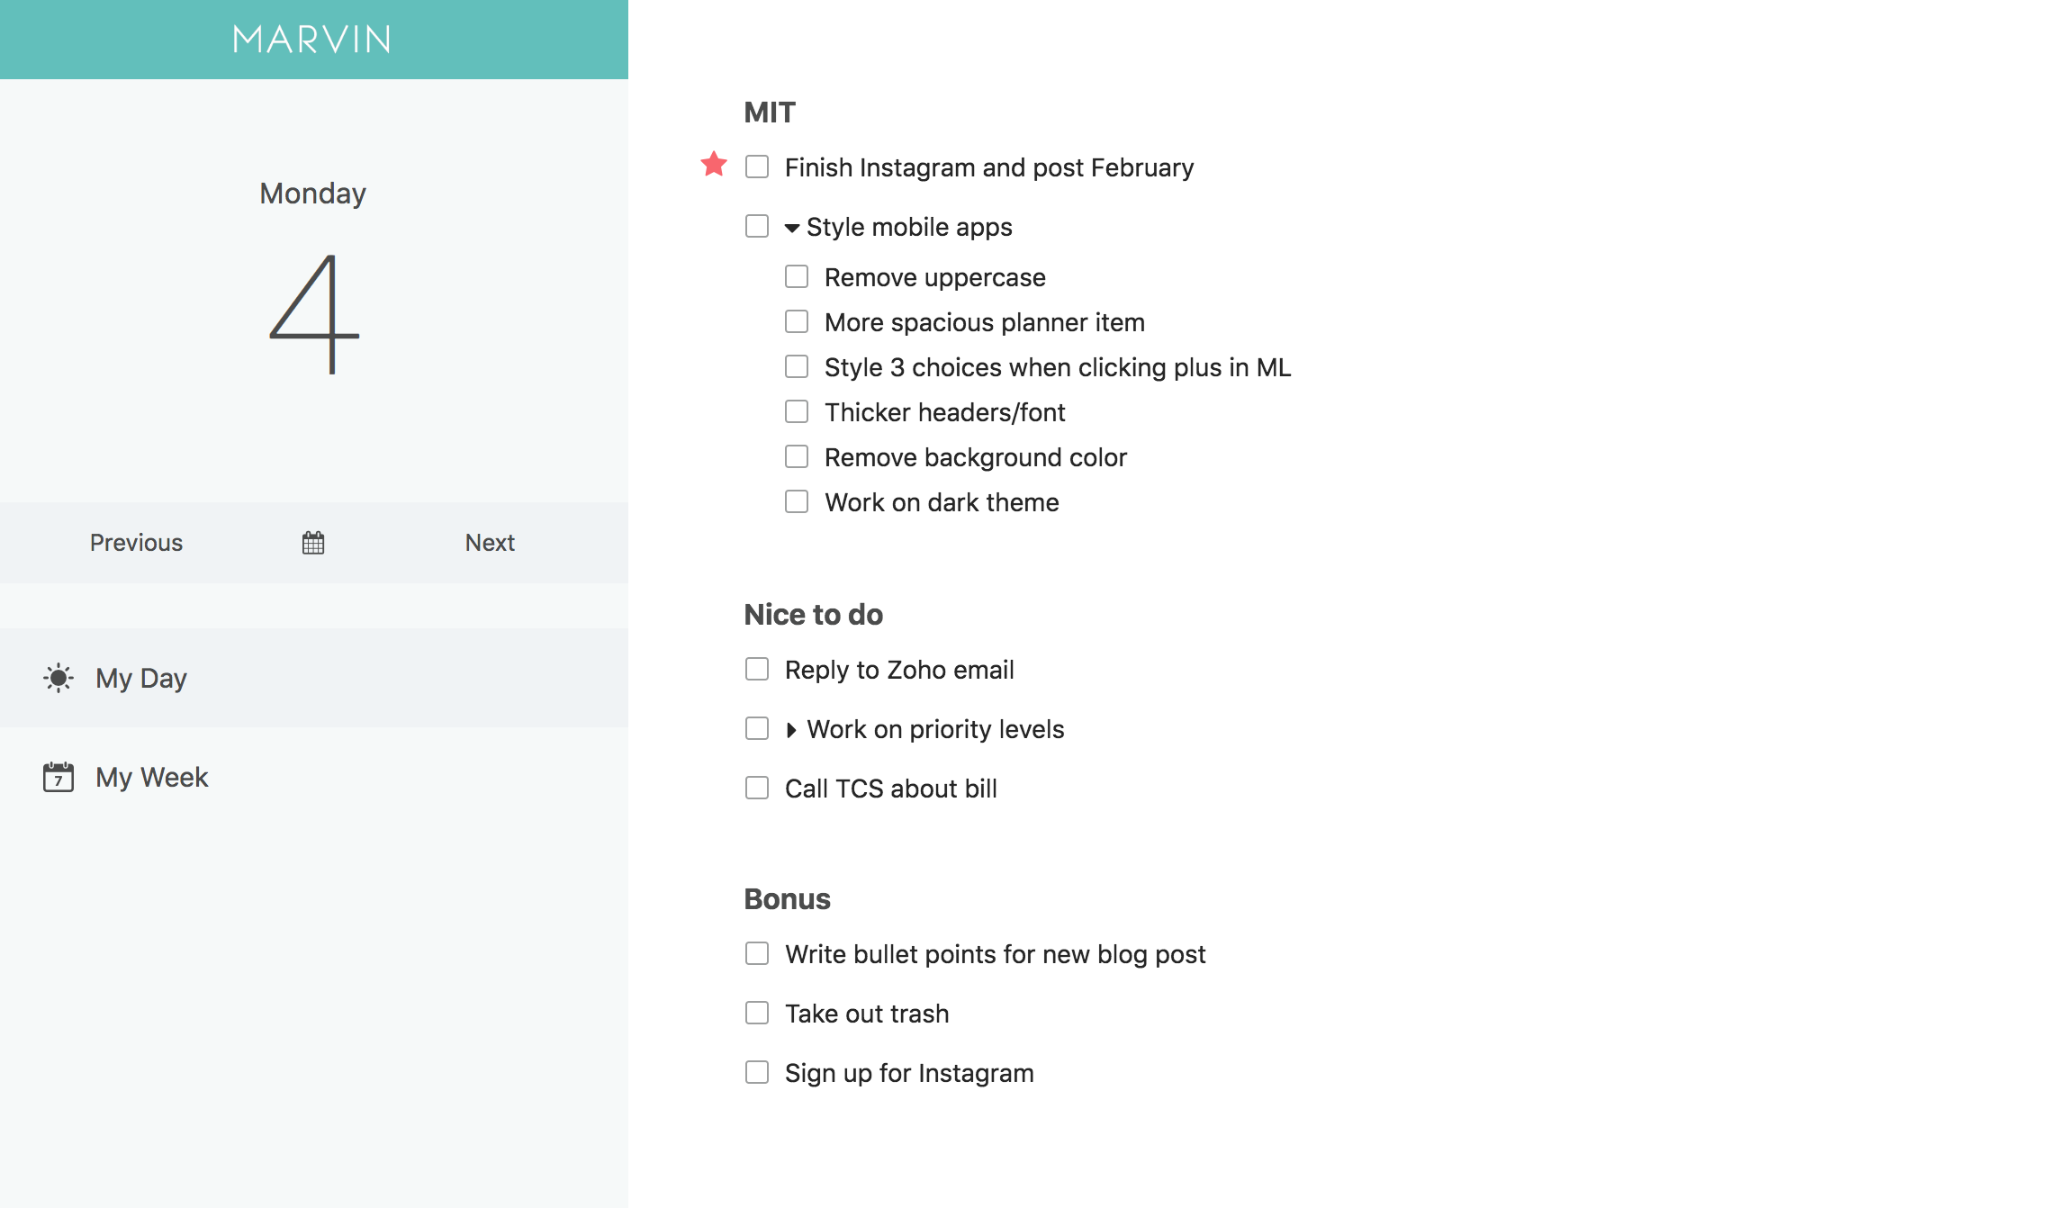
Task: Select the My Day view
Action: click(314, 678)
